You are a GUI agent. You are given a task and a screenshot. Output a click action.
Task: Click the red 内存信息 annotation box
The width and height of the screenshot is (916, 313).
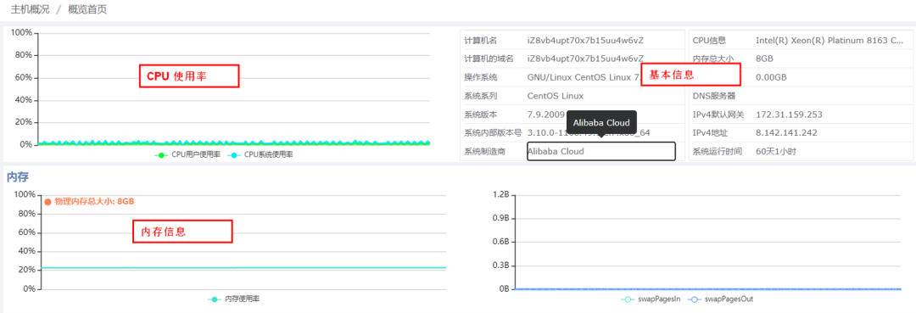click(183, 232)
